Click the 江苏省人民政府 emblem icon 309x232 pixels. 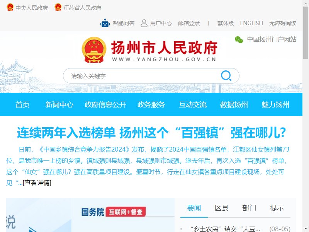58,7
